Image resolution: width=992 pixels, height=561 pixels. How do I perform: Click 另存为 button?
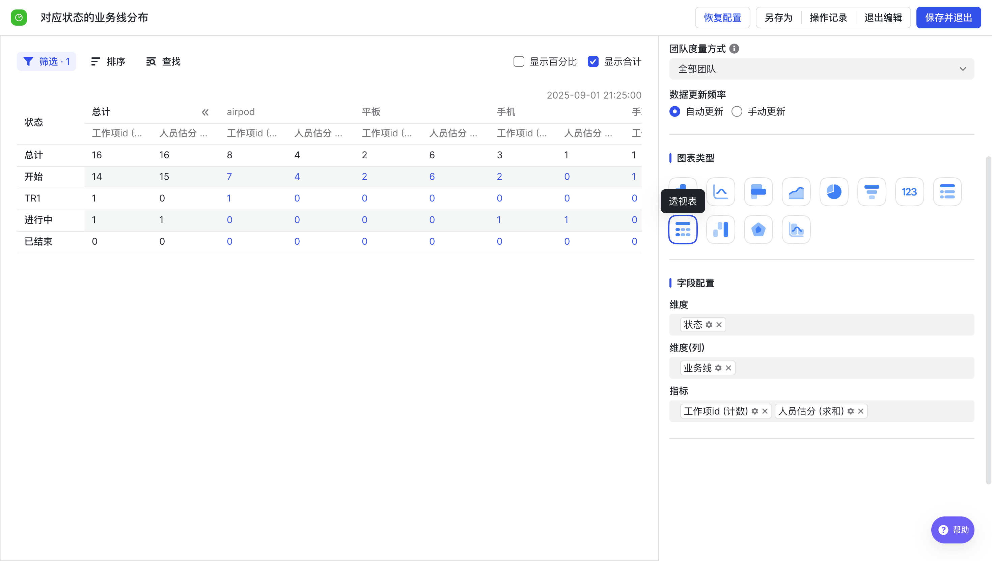pyautogui.click(x=778, y=17)
